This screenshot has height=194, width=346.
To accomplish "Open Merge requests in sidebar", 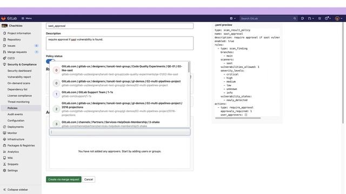I will 17,52.
